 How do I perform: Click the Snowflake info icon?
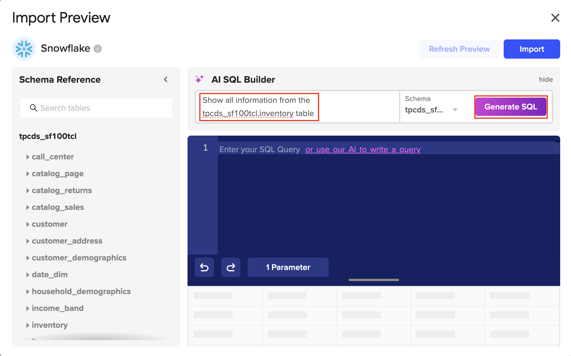(98, 49)
